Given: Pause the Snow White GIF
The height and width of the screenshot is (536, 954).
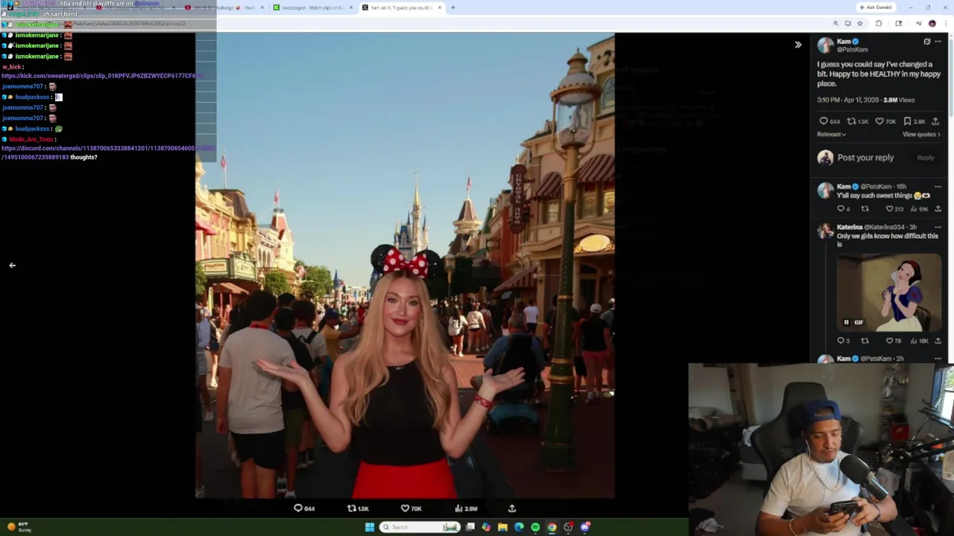Looking at the screenshot, I should tap(847, 322).
